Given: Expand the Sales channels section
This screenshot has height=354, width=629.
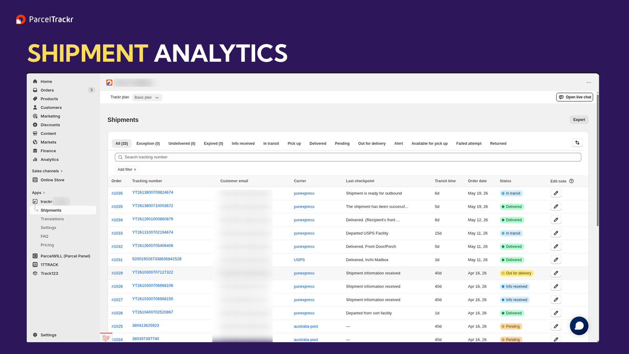Looking at the screenshot, I should click(47, 171).
